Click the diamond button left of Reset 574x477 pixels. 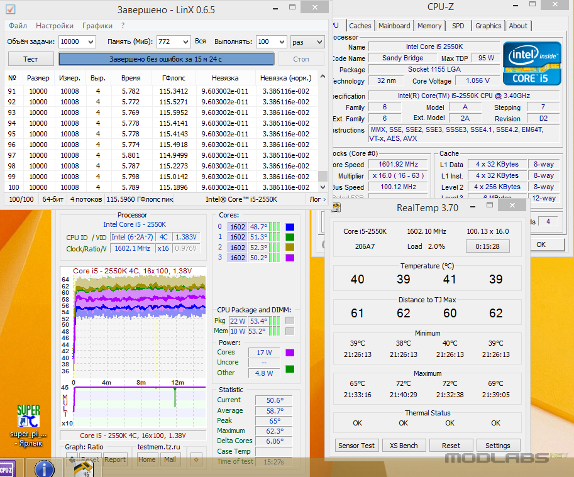pos(72,459)
